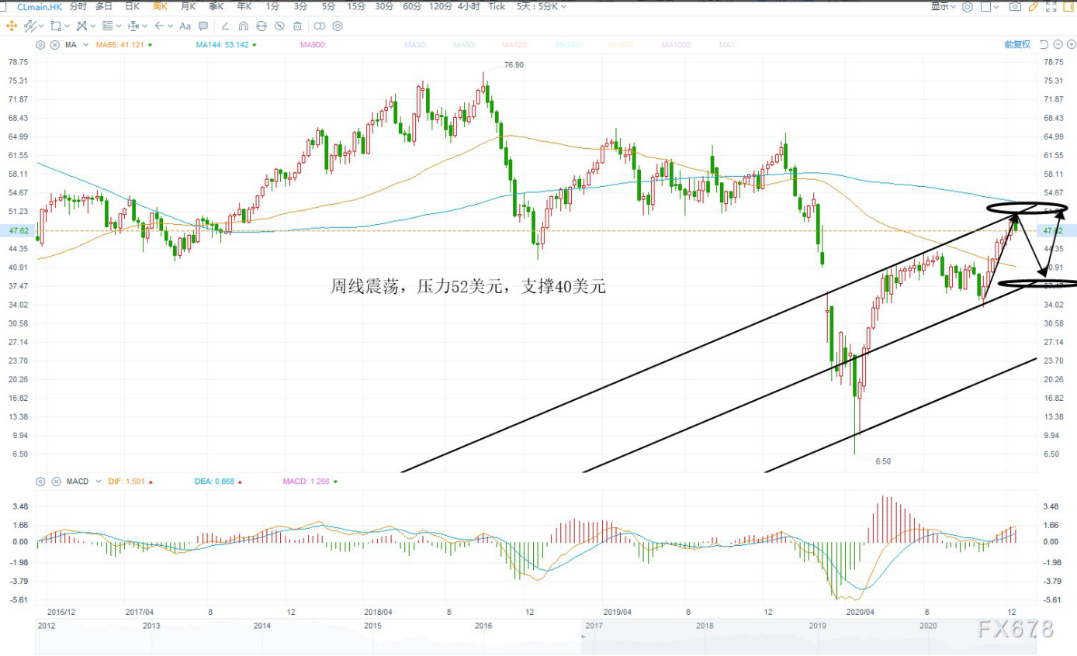Switch to the 日K daily tab
Screen dimensions: 1077x656
[x=132, y=6]
